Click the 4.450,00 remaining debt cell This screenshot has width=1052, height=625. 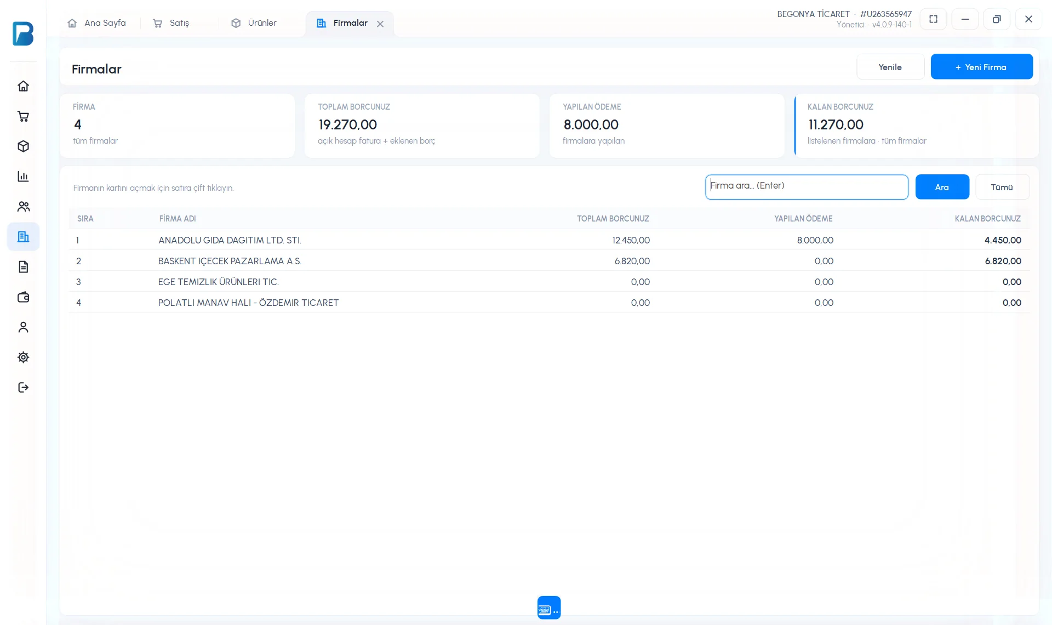tap(1003, 240)
